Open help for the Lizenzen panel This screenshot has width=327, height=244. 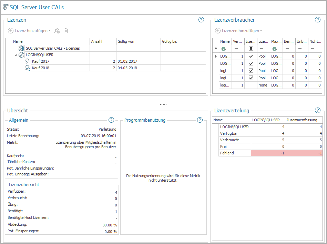(201, 20)
